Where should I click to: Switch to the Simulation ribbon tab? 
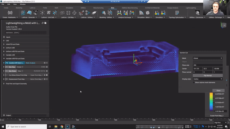click(x=69, y=8)
